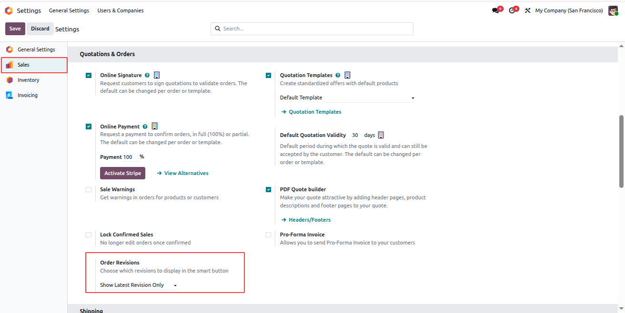Click the settings Search input field
Image resolution: width=625 pixels, height=313 pixels.
point(312,29)
